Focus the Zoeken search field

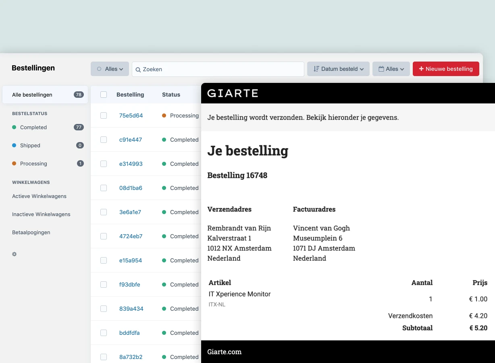point(218,69)
